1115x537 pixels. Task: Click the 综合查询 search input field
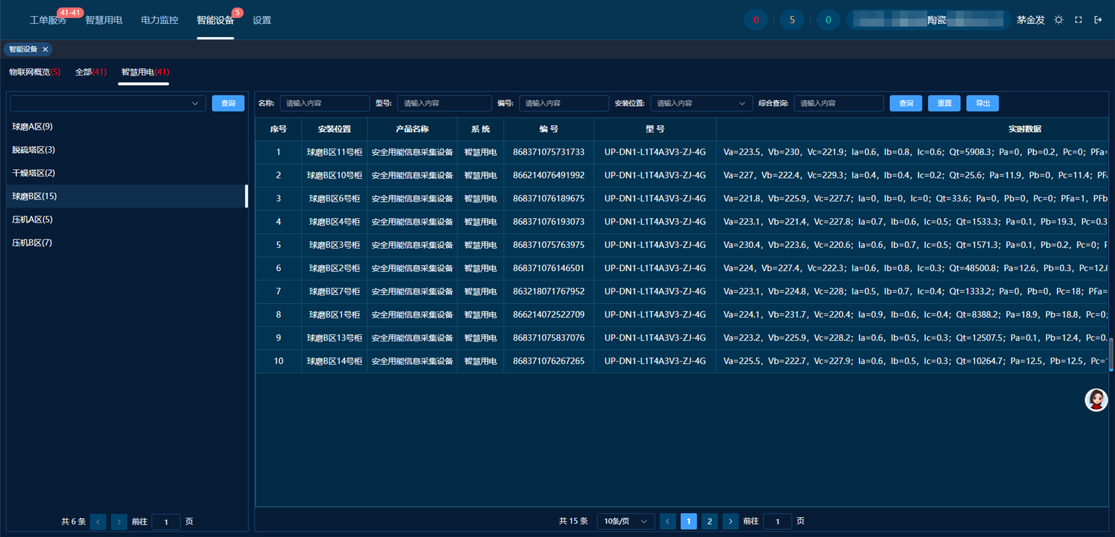(838, 103)
